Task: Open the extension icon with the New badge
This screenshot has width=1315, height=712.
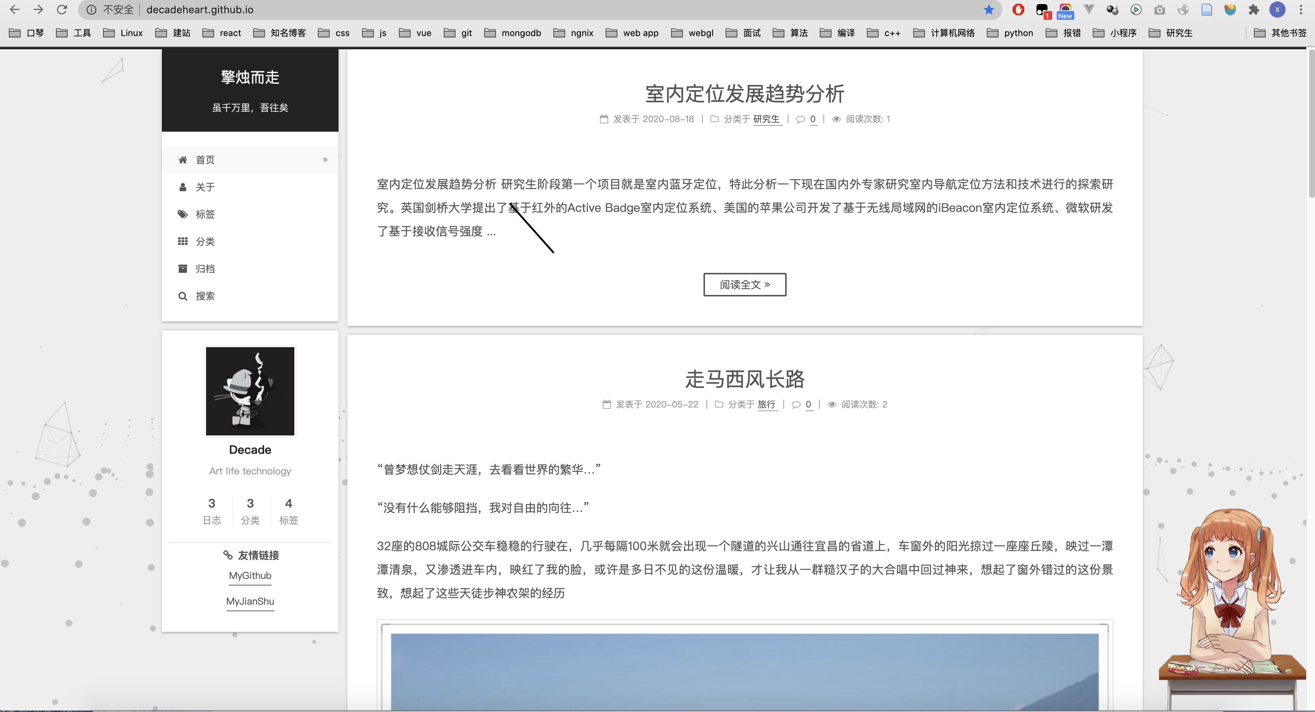Action: (x=1066, y=11)
